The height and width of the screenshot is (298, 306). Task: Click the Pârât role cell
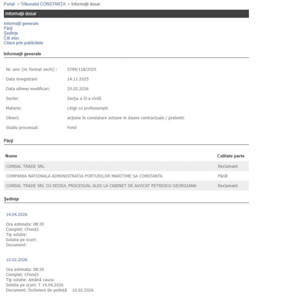(x=223, y=176)
